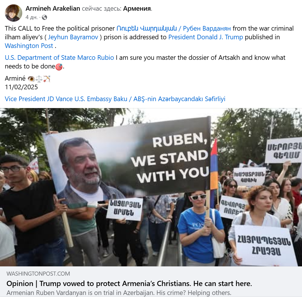Click the balance scale emoji
Screen dimensions: 302x297
pos(39,79)
